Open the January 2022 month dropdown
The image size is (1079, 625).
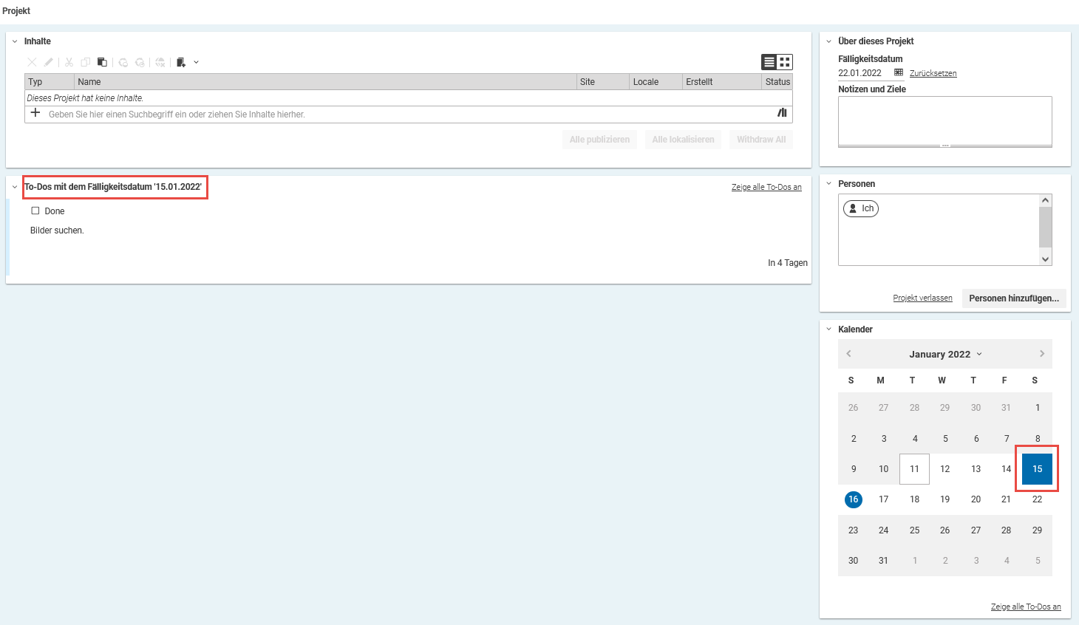click(945, 355)
